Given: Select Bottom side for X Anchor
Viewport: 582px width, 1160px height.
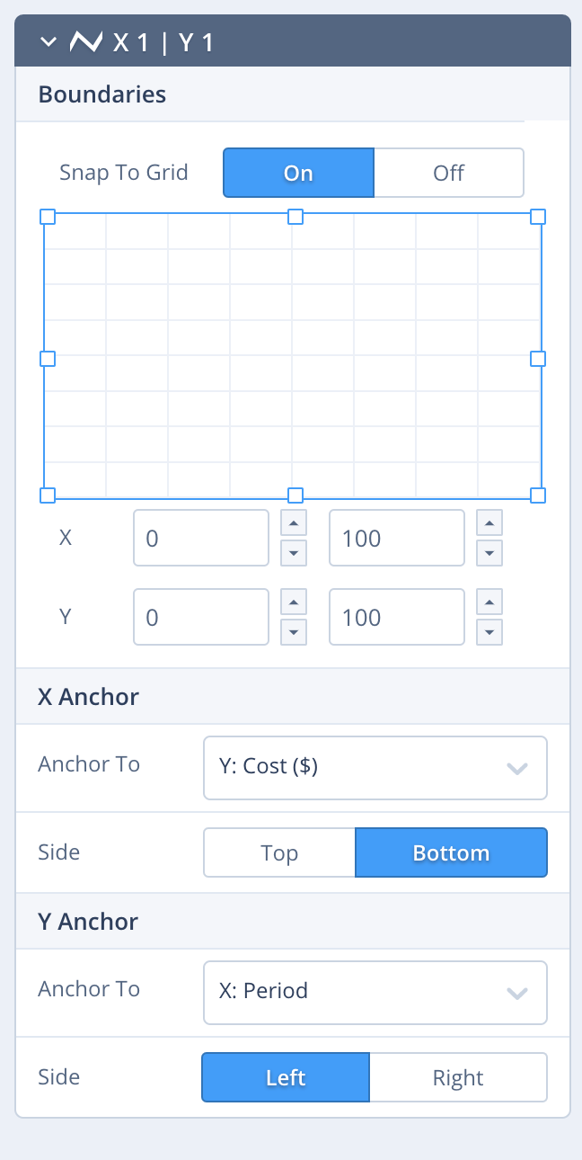Looking at the screenshot, I should [451, 852].
